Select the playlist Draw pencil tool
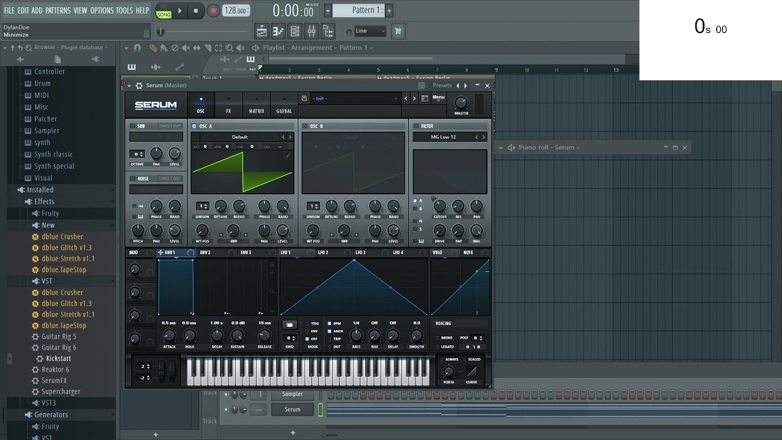Viewport: 782px width, 440px height. tap(153, 48)
